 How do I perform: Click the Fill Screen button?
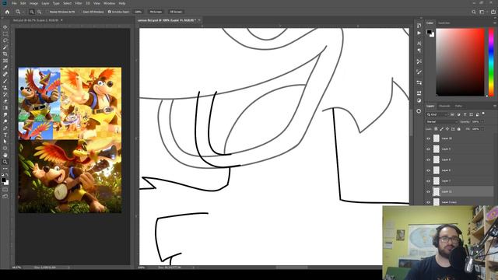click(x=176, y=12)
